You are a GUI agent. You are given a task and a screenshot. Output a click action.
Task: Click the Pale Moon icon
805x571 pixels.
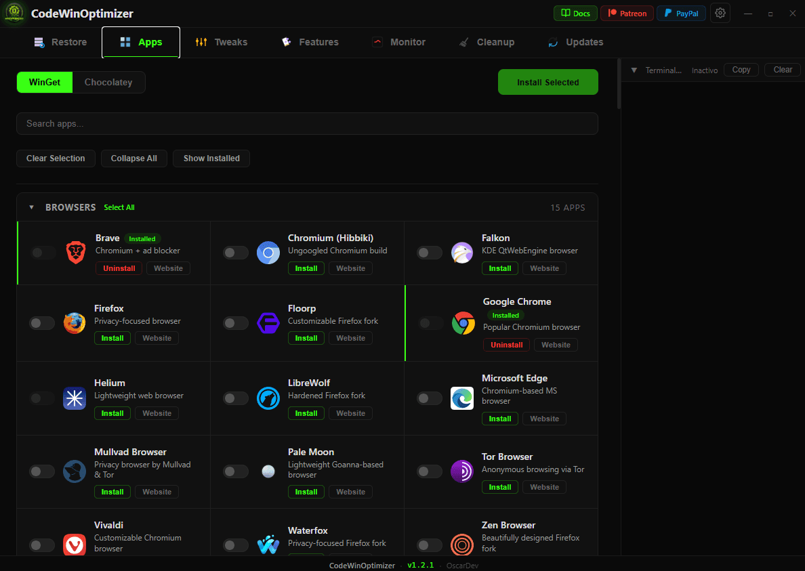point(268,471)
